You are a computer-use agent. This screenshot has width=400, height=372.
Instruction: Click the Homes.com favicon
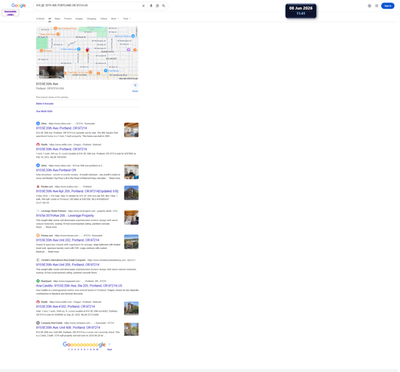(38, 235)
